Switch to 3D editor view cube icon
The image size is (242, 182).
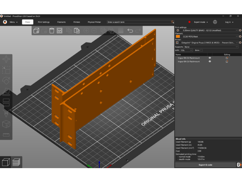(x=6, y=162)
